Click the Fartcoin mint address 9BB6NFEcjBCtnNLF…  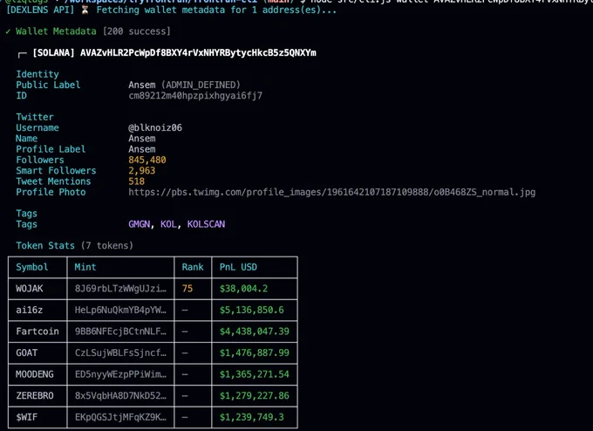(120, 332)
